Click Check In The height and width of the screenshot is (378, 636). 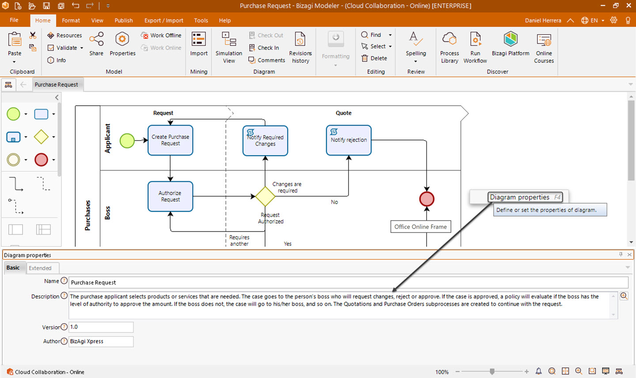pyautogui.click(x=264, y=48)
